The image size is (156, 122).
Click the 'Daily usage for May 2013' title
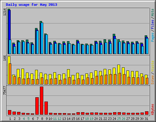[x=31, y=5]
